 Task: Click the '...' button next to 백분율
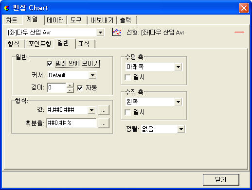(104, 123)
